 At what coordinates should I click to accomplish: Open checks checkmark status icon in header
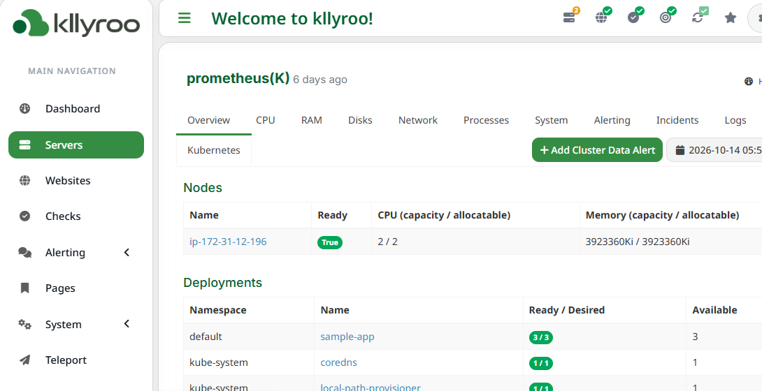click(x=633, y=17)
